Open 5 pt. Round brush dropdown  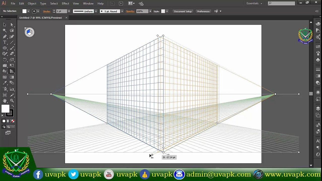coord(122,11)
